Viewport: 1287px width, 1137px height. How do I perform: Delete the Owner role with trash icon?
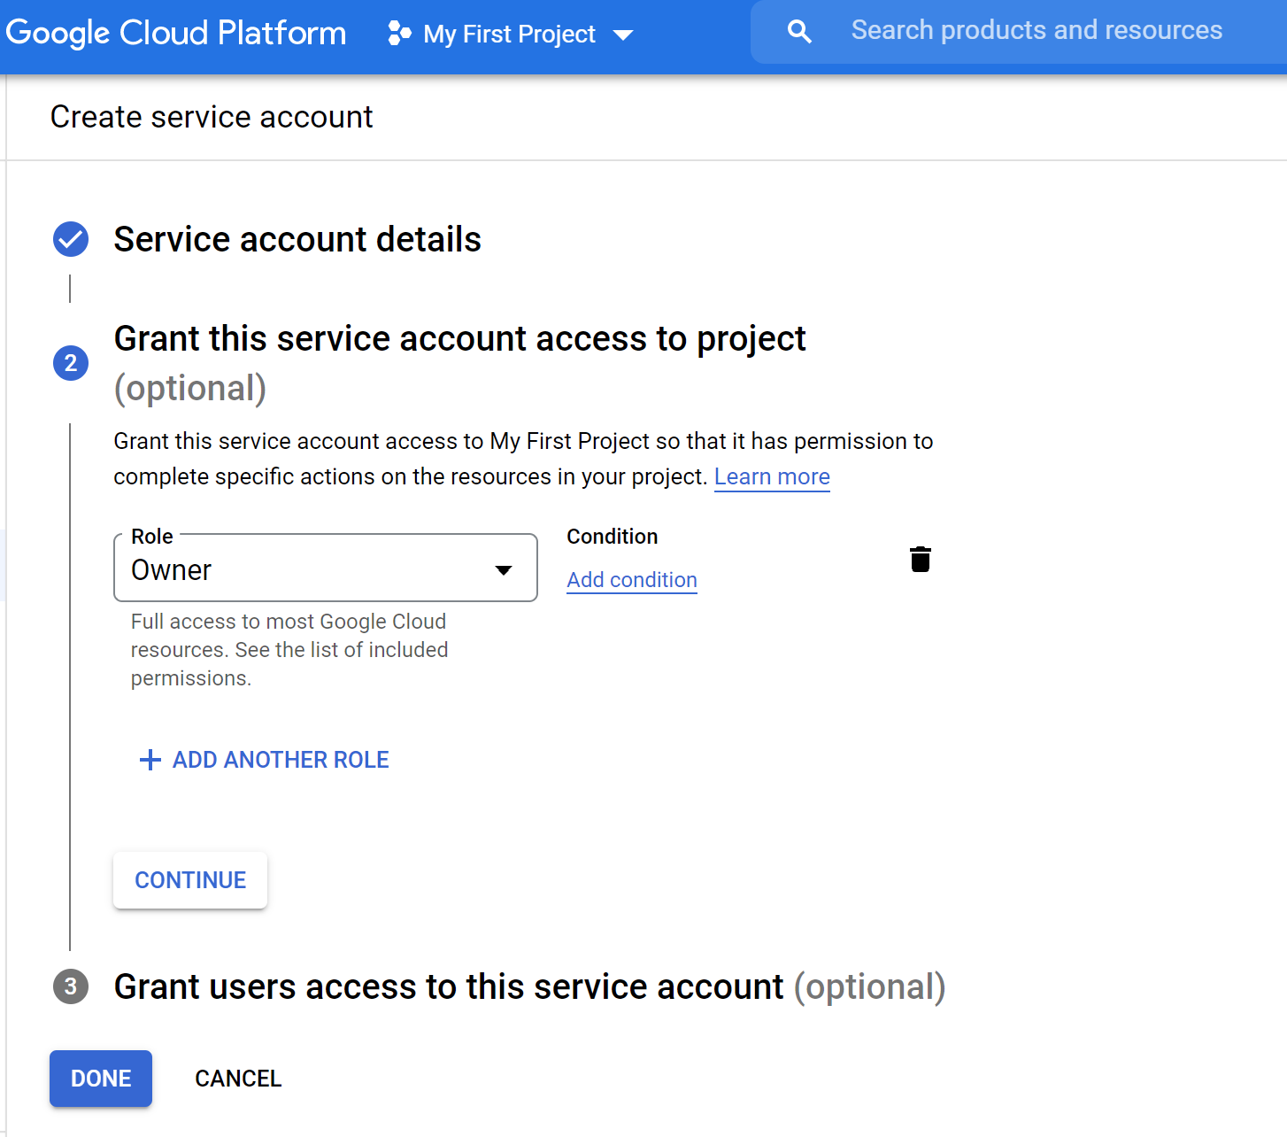(921, 560)
